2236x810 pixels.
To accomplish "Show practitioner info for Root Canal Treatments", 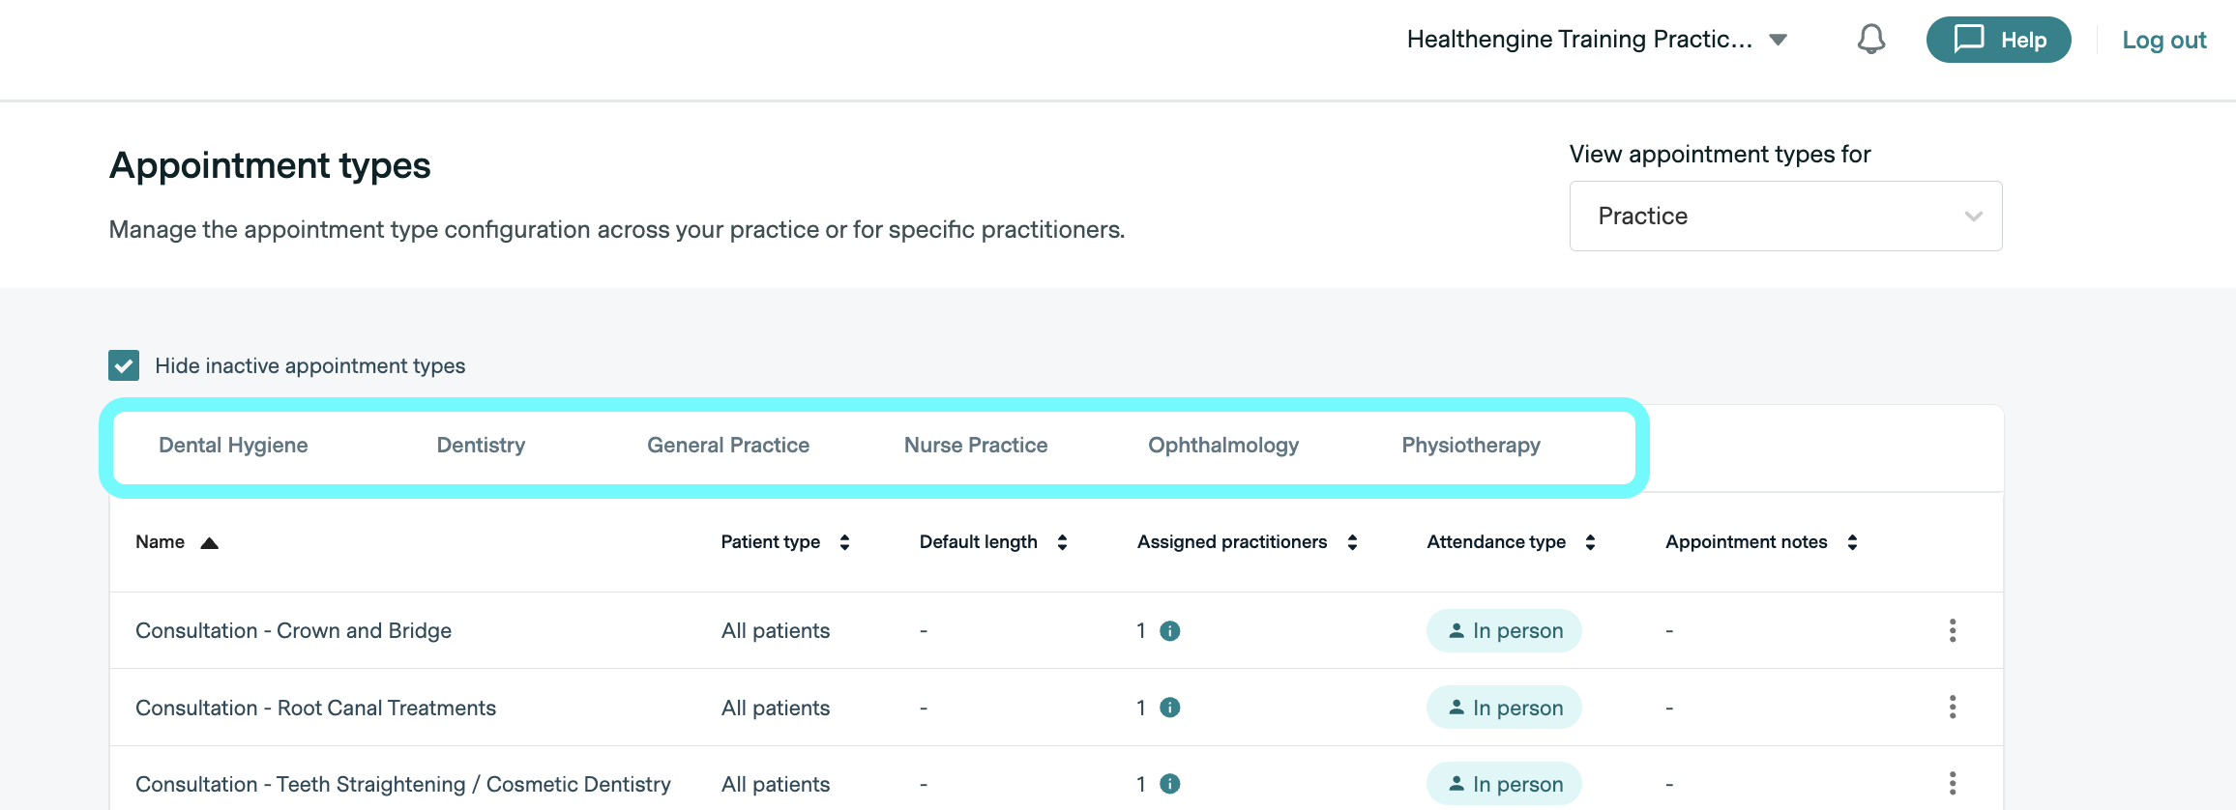I will tap(1170, 708).
